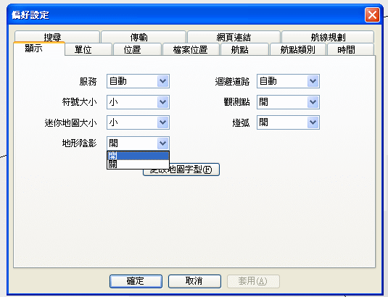Screen dimensions: 388x297
Task: Open the 航點類別 tab
Action: point(298,49)
